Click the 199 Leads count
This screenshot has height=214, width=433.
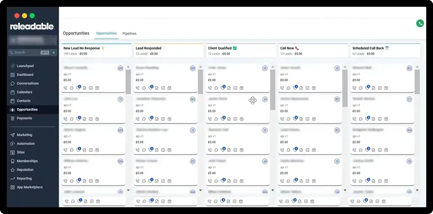pyautogui.click(x=71, y=54)
